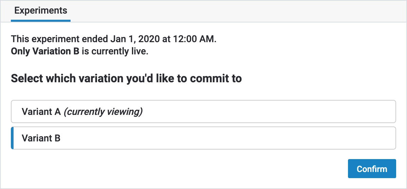Open the Experiments tab
The width and height of the screenshot is (407, 189).
point(41,11)
